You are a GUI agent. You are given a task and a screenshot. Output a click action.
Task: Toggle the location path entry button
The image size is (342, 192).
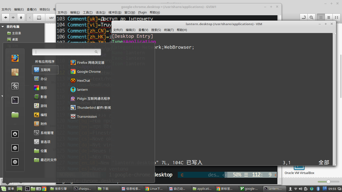click(x=304, y=17)
